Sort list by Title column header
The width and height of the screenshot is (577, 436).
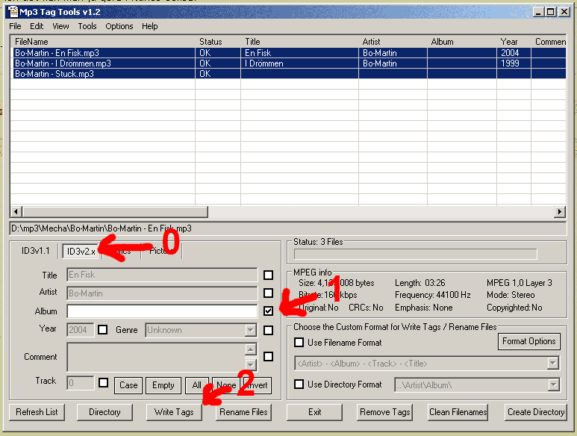point(299,42)
